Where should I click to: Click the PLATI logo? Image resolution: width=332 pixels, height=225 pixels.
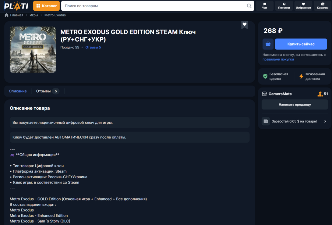pyautogui.click(x=16, y=6)
